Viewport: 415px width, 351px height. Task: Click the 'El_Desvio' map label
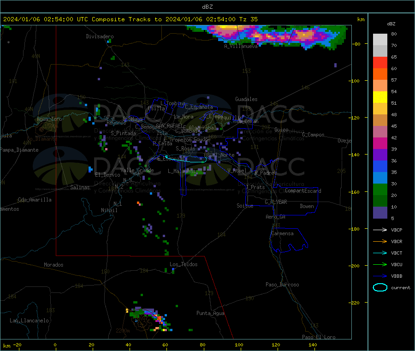click(x=107, y=175)
